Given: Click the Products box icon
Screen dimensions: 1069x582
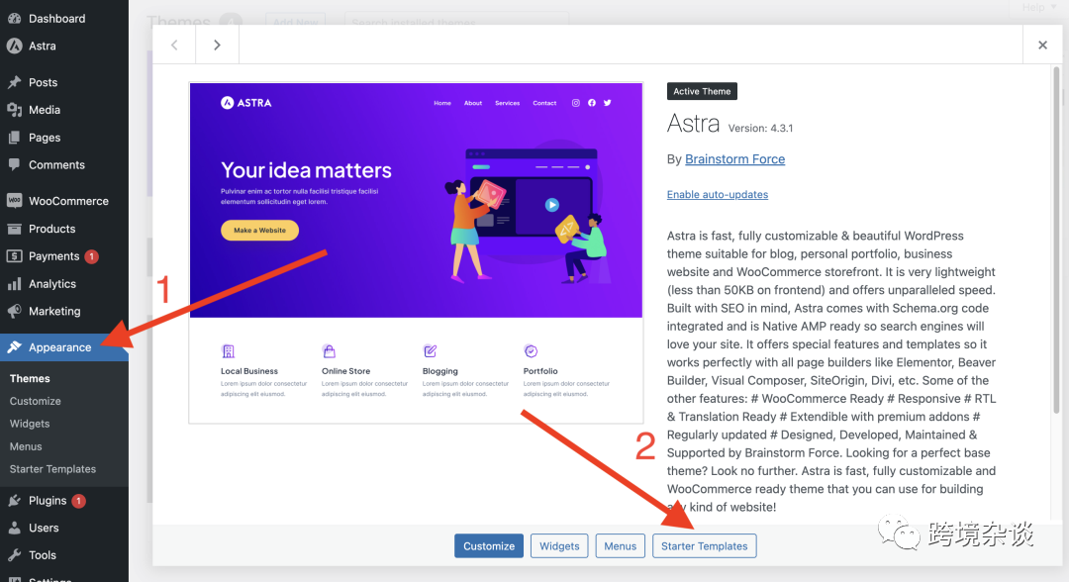Looking at the screenshot, I should [14, 229].
